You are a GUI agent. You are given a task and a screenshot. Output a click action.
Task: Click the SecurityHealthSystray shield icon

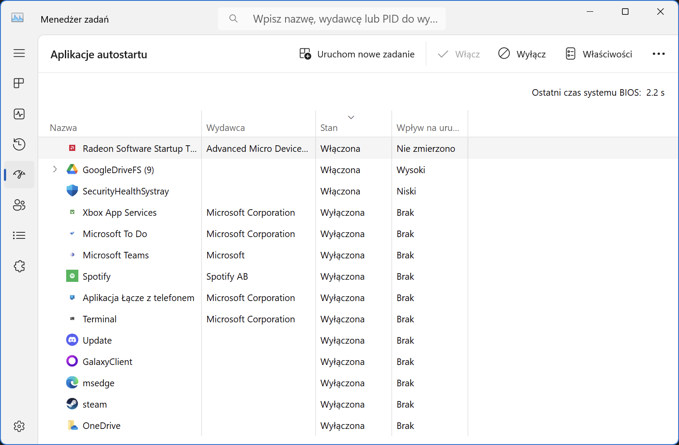click(72, 191)
